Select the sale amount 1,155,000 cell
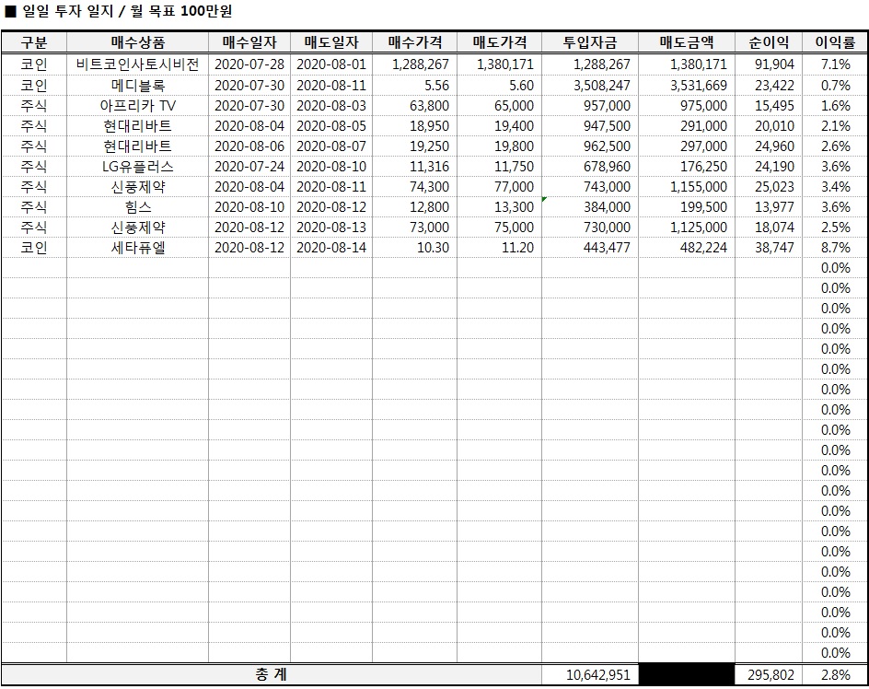The image size is (869, 689). pyautogui.click(x=687, y=187)
